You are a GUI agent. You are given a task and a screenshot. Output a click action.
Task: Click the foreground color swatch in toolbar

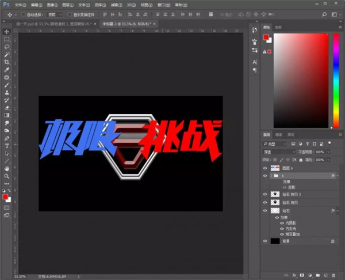point(6,197)
